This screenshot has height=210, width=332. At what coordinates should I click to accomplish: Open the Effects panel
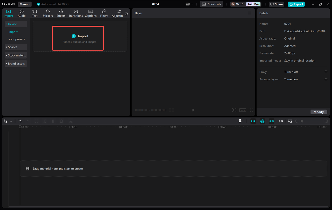(61, 13)
